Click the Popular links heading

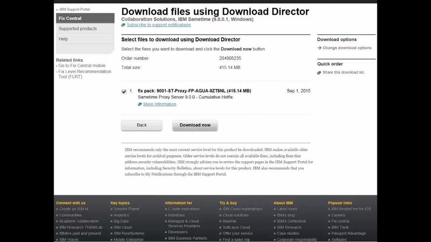coord(340,203)
